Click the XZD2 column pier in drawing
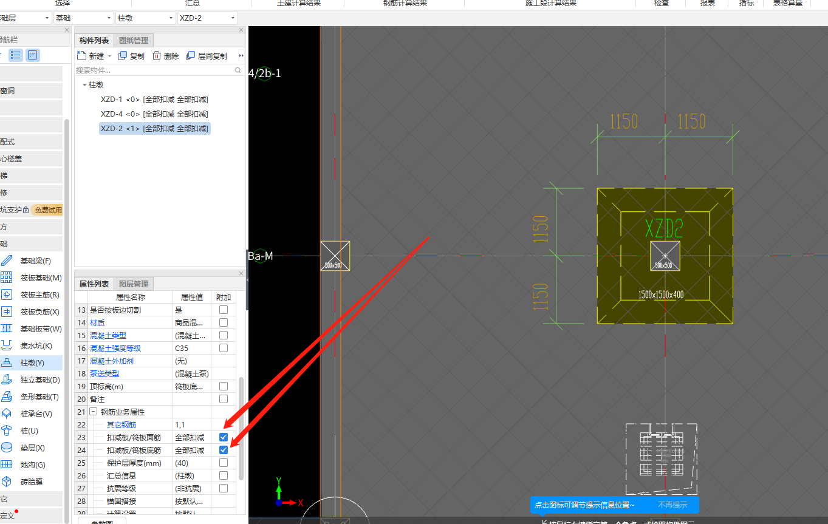The image size is (828, 524). (x=665, y=256)
